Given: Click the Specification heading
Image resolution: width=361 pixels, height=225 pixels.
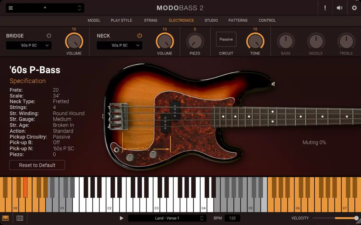Looking at the screenshot, I should coord(28,81).
